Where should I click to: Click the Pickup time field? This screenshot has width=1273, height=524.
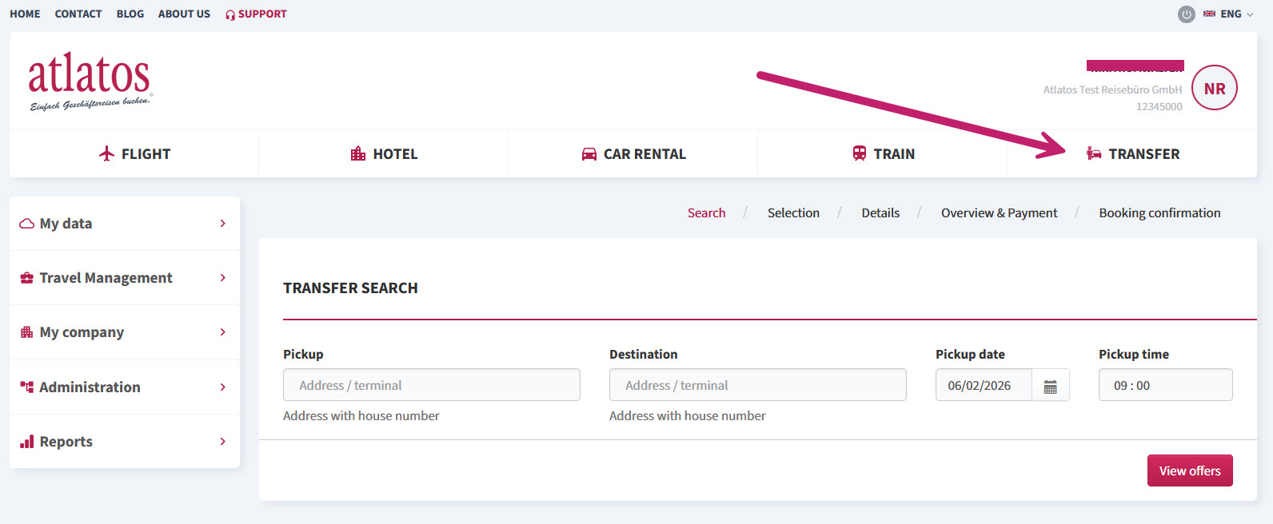[1166, 385]
